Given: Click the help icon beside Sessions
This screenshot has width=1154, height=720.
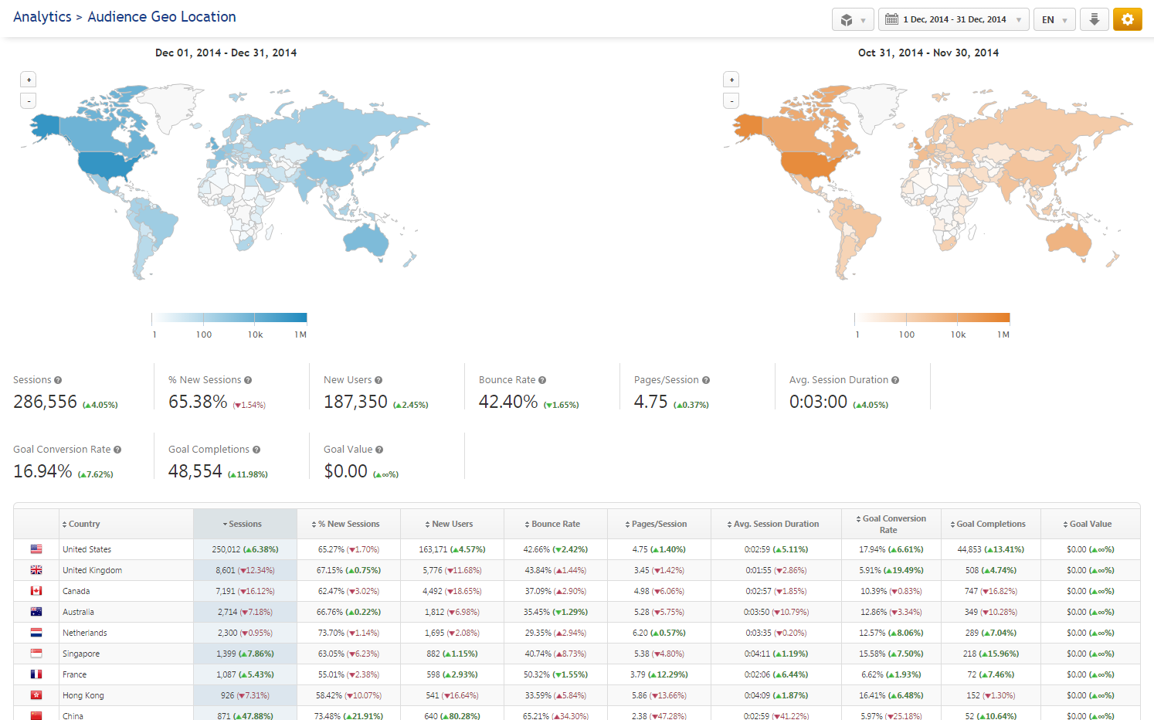Looking at the screenshot, I should click(x=58, y=380).
